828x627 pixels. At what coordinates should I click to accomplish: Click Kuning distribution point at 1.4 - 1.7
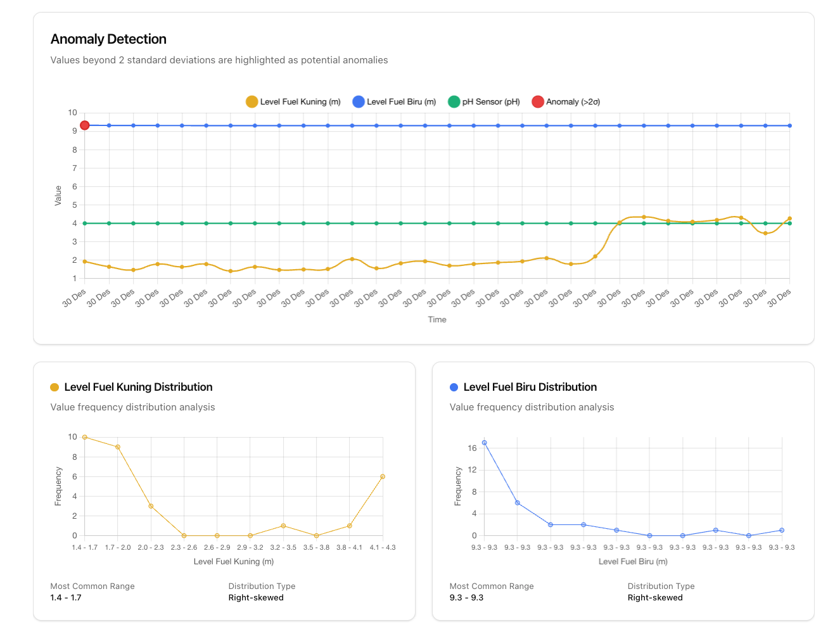tap(85, 438)
